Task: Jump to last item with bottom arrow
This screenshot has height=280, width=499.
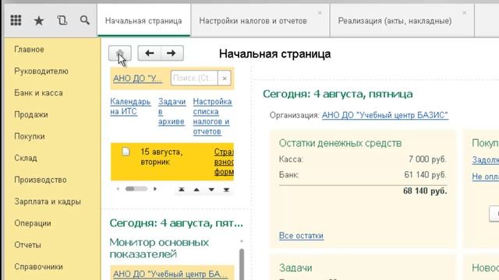Action: [x=226, y=190]
